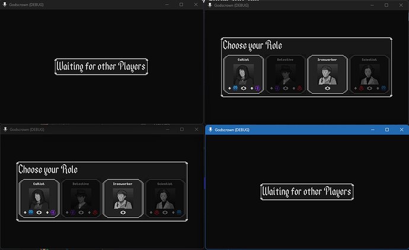Click Ironworker's white eye icon, top-right window
Viewport: 409px width, 250px height.
click(327, 88)
